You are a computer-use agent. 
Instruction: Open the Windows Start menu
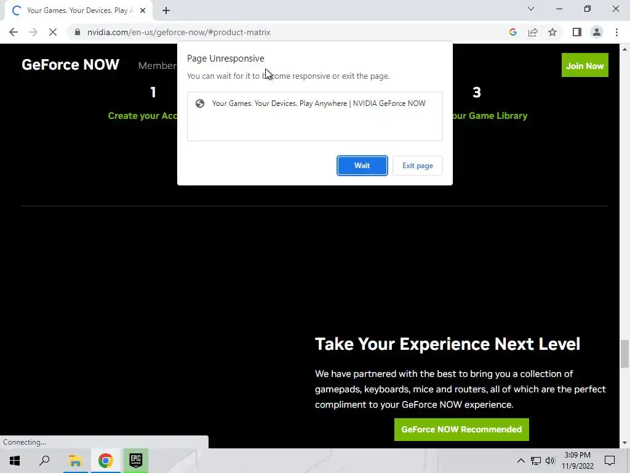coord(15,461)
